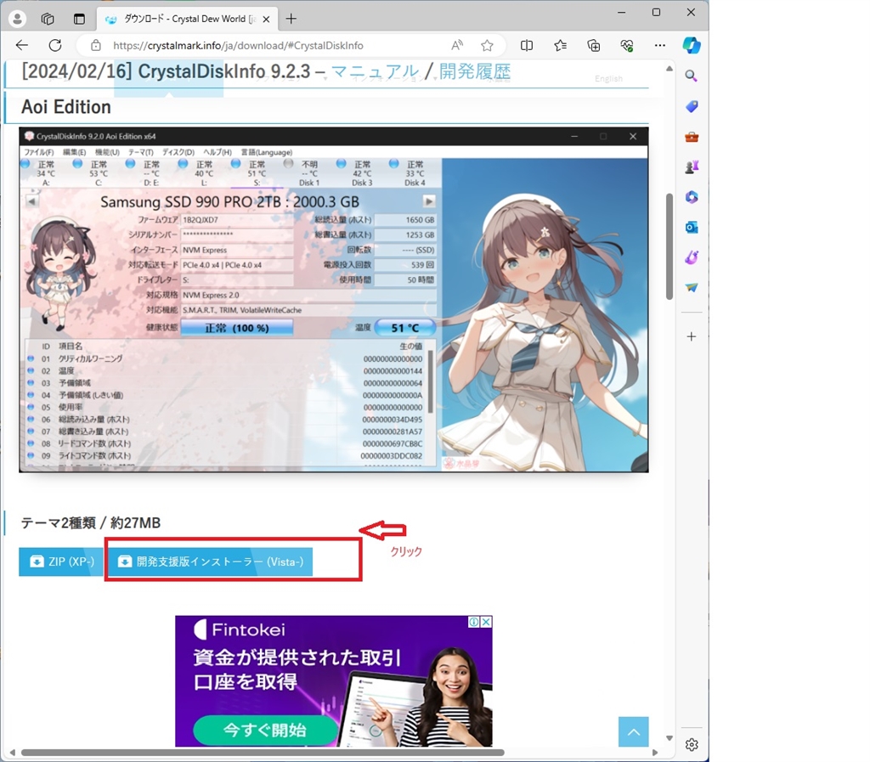Open sidebar search icon
The height and width of the screenshot is (762, 870).
692,76
